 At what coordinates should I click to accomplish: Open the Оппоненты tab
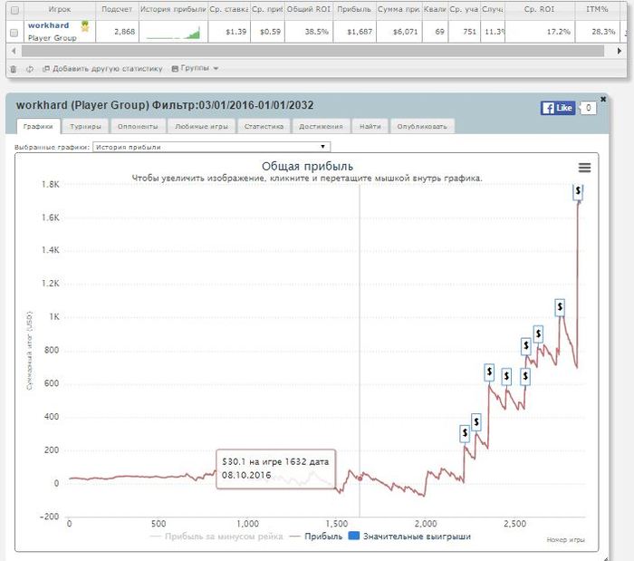(138, 127)
